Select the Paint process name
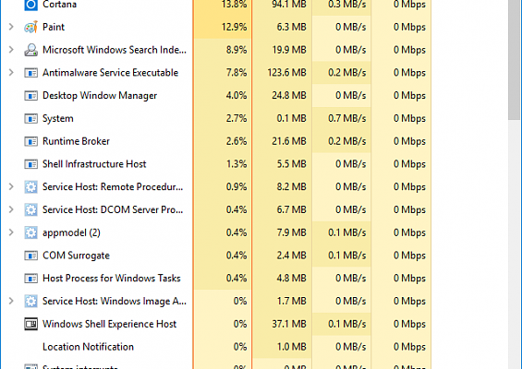522x369 pixels. [x=54, y=27]
